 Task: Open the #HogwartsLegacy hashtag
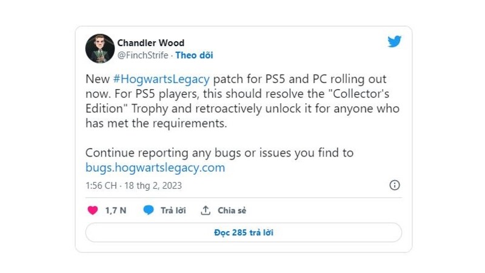point(161,79)
